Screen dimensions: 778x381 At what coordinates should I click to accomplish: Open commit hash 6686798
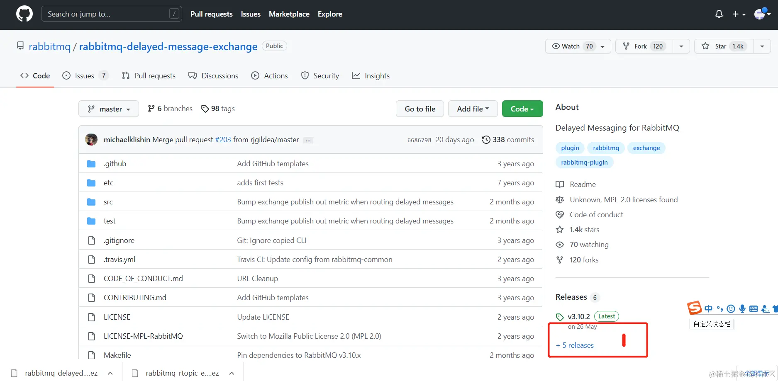click(x=419, y=140)
